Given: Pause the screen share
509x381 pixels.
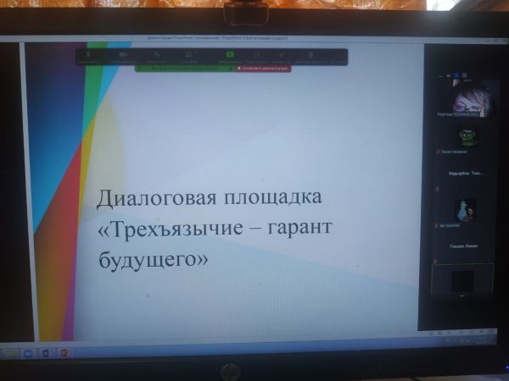Looking at the screenshot, I should pyautogui.click(x=257, y=56).
